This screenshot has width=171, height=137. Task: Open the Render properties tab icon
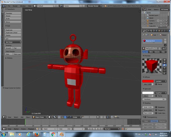click(148, 31)
